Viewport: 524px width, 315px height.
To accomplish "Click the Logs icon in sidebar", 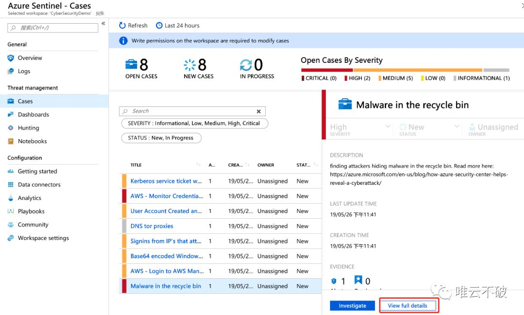I will (x=11, y=71).
